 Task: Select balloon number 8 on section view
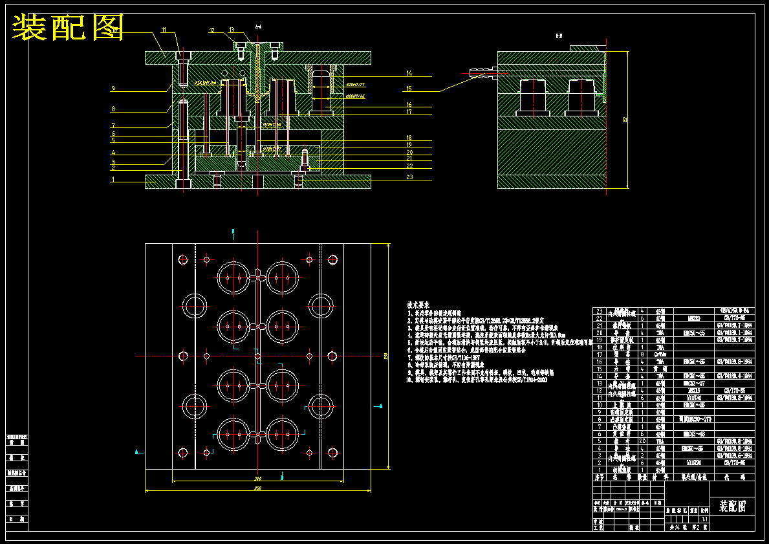coord(113,109)
